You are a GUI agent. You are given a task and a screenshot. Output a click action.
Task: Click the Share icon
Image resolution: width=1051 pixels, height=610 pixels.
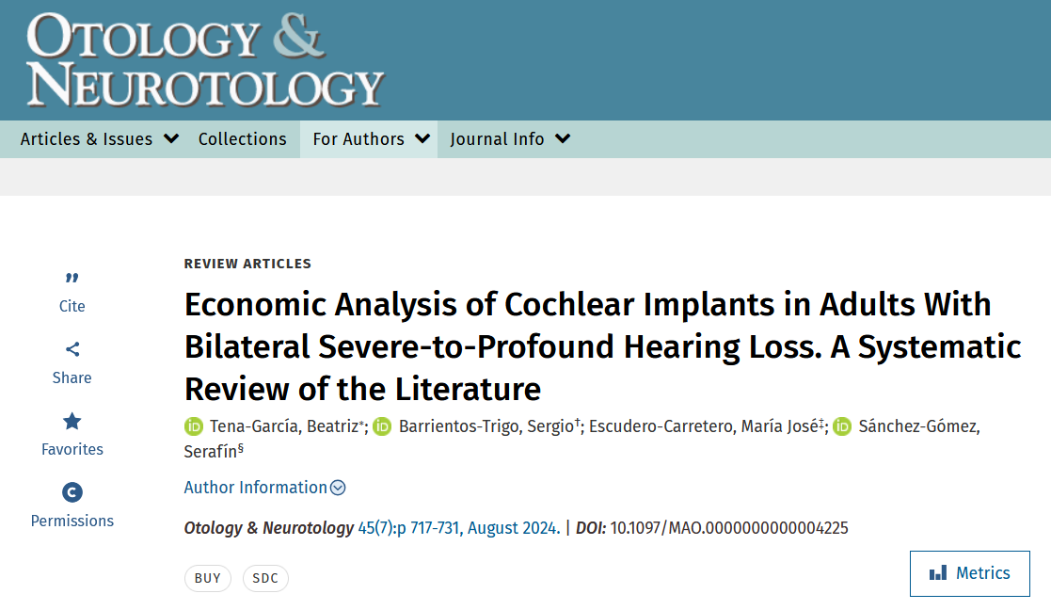[72, 349]
